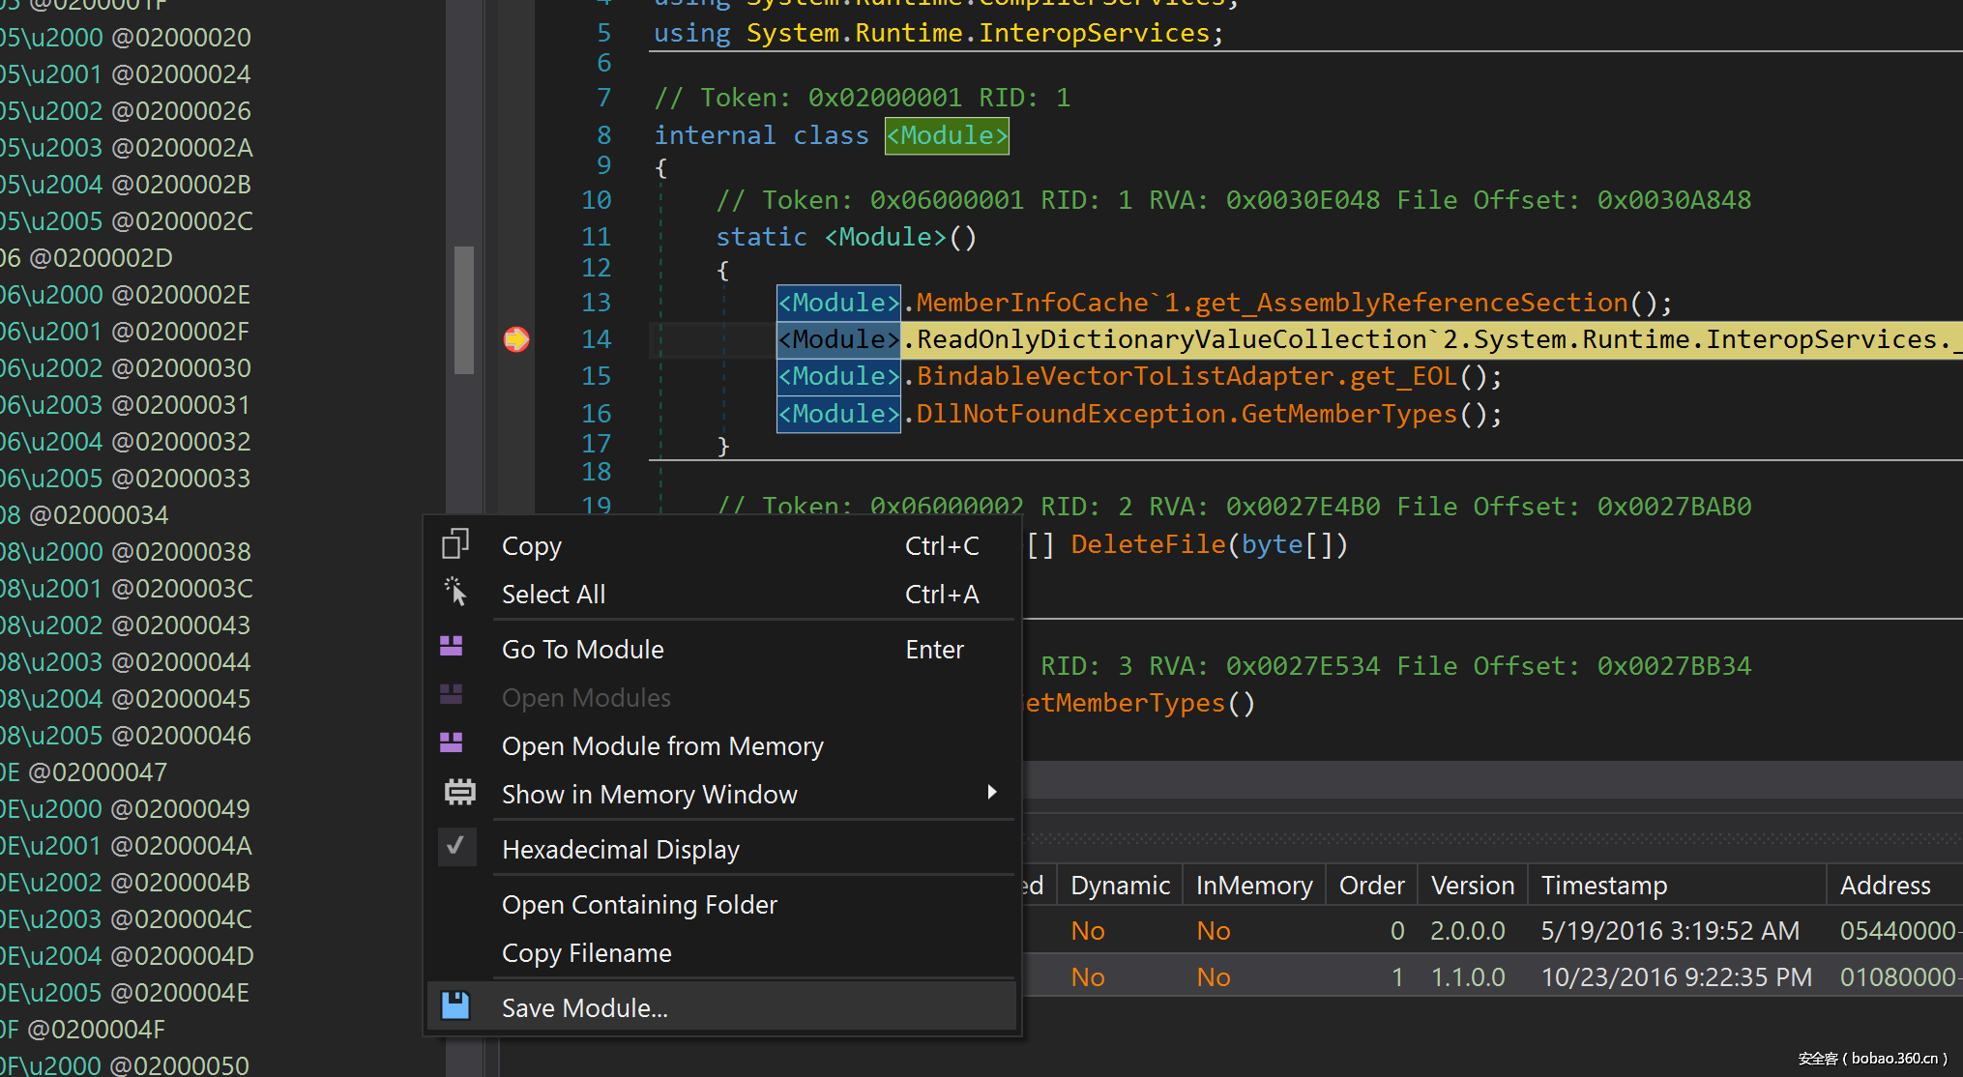Click the DeleteFile method name in code

(1148, 544)
